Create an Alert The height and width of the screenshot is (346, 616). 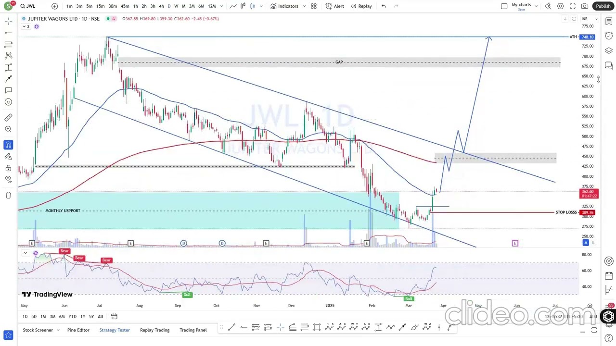(x=335, y=6)
